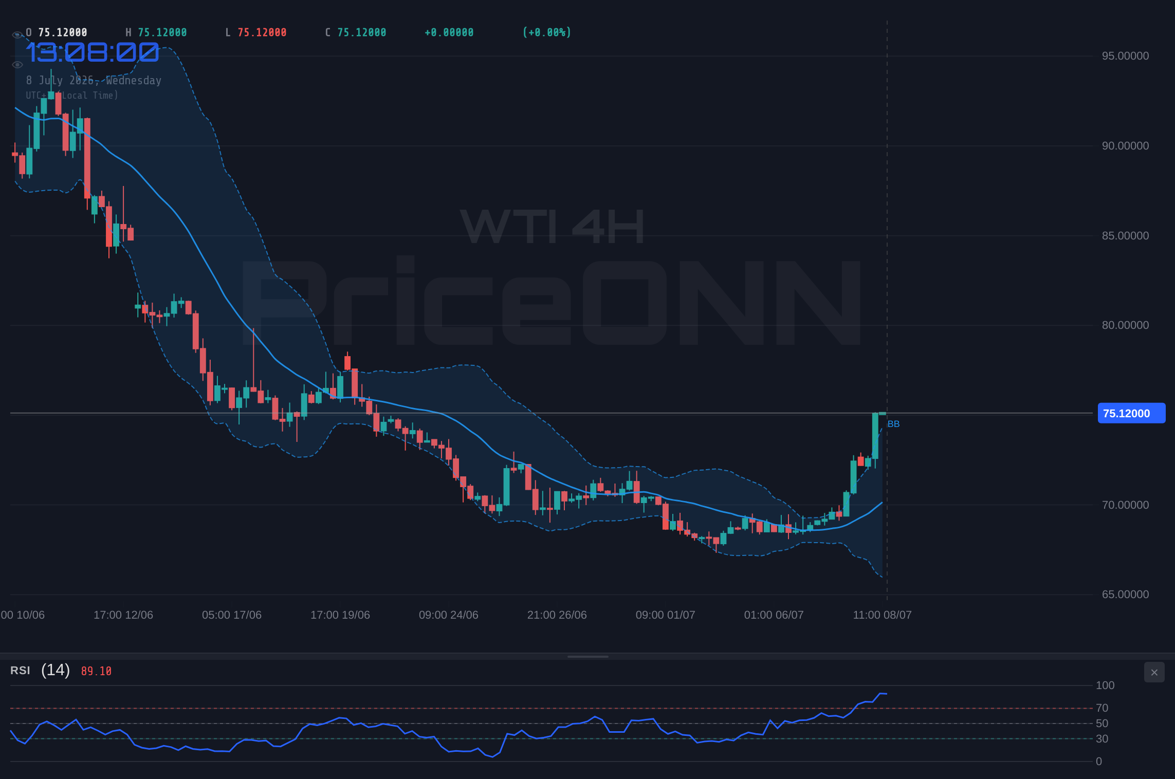
Task: Click the price axis label 95.00000
Action: [x=1125, y=56]
